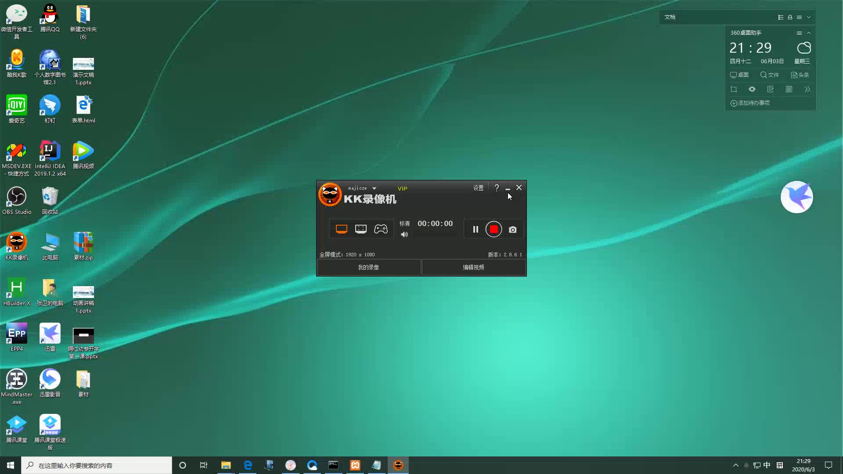Click the pause recording button
Image resolution: width=843 pixels, height=474 pixels.
(476, 229)
